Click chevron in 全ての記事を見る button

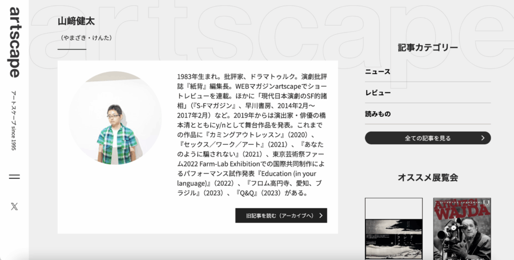(x=483, y=138)
